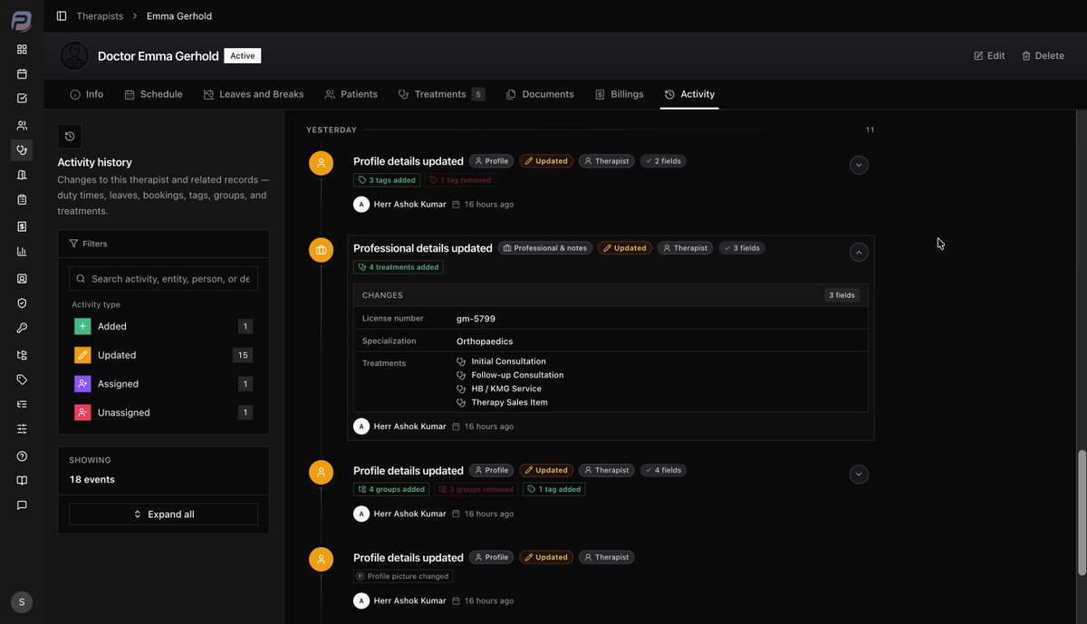This screenshot has width=1087, height=624.
Task: Open the users icon in left sidebar
Action: pos(22,125)
